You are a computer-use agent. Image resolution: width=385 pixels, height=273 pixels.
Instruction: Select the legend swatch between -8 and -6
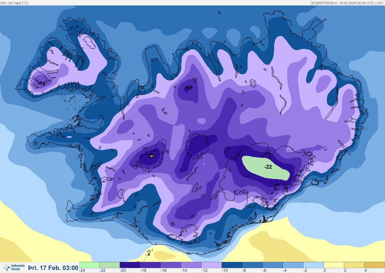pyautogui.click(x=252, y=265)
